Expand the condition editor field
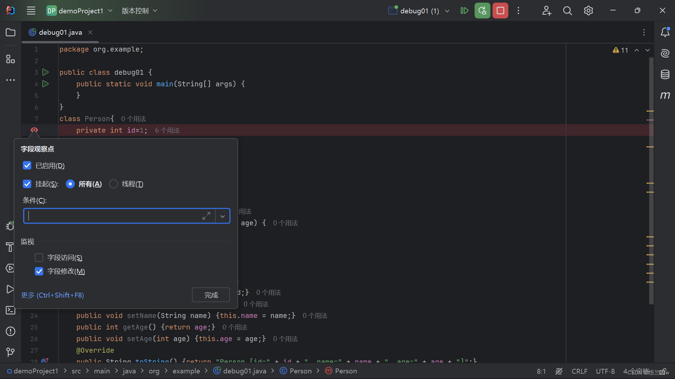The image size is (675, 379). [x=206, y=216]
